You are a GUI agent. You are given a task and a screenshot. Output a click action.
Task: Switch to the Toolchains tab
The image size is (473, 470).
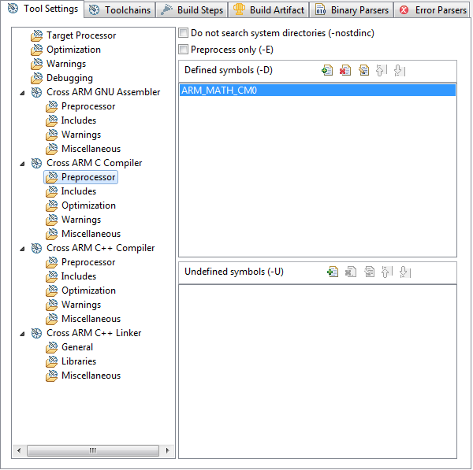click(120, 10)
